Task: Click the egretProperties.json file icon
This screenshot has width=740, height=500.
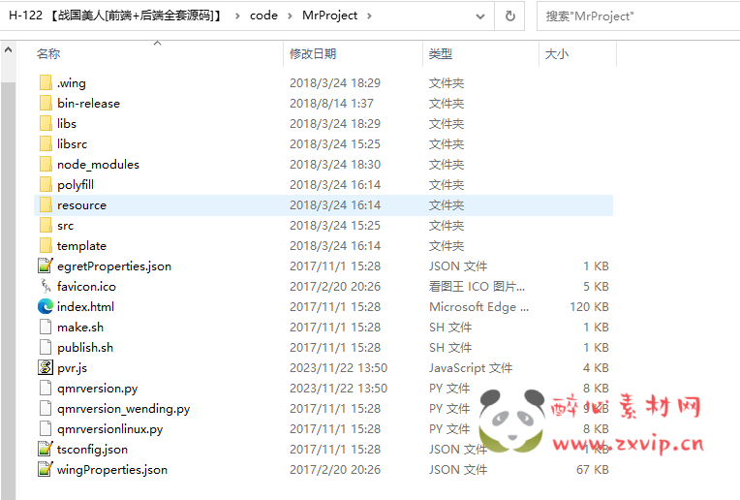Action: [x=46, y=266]
